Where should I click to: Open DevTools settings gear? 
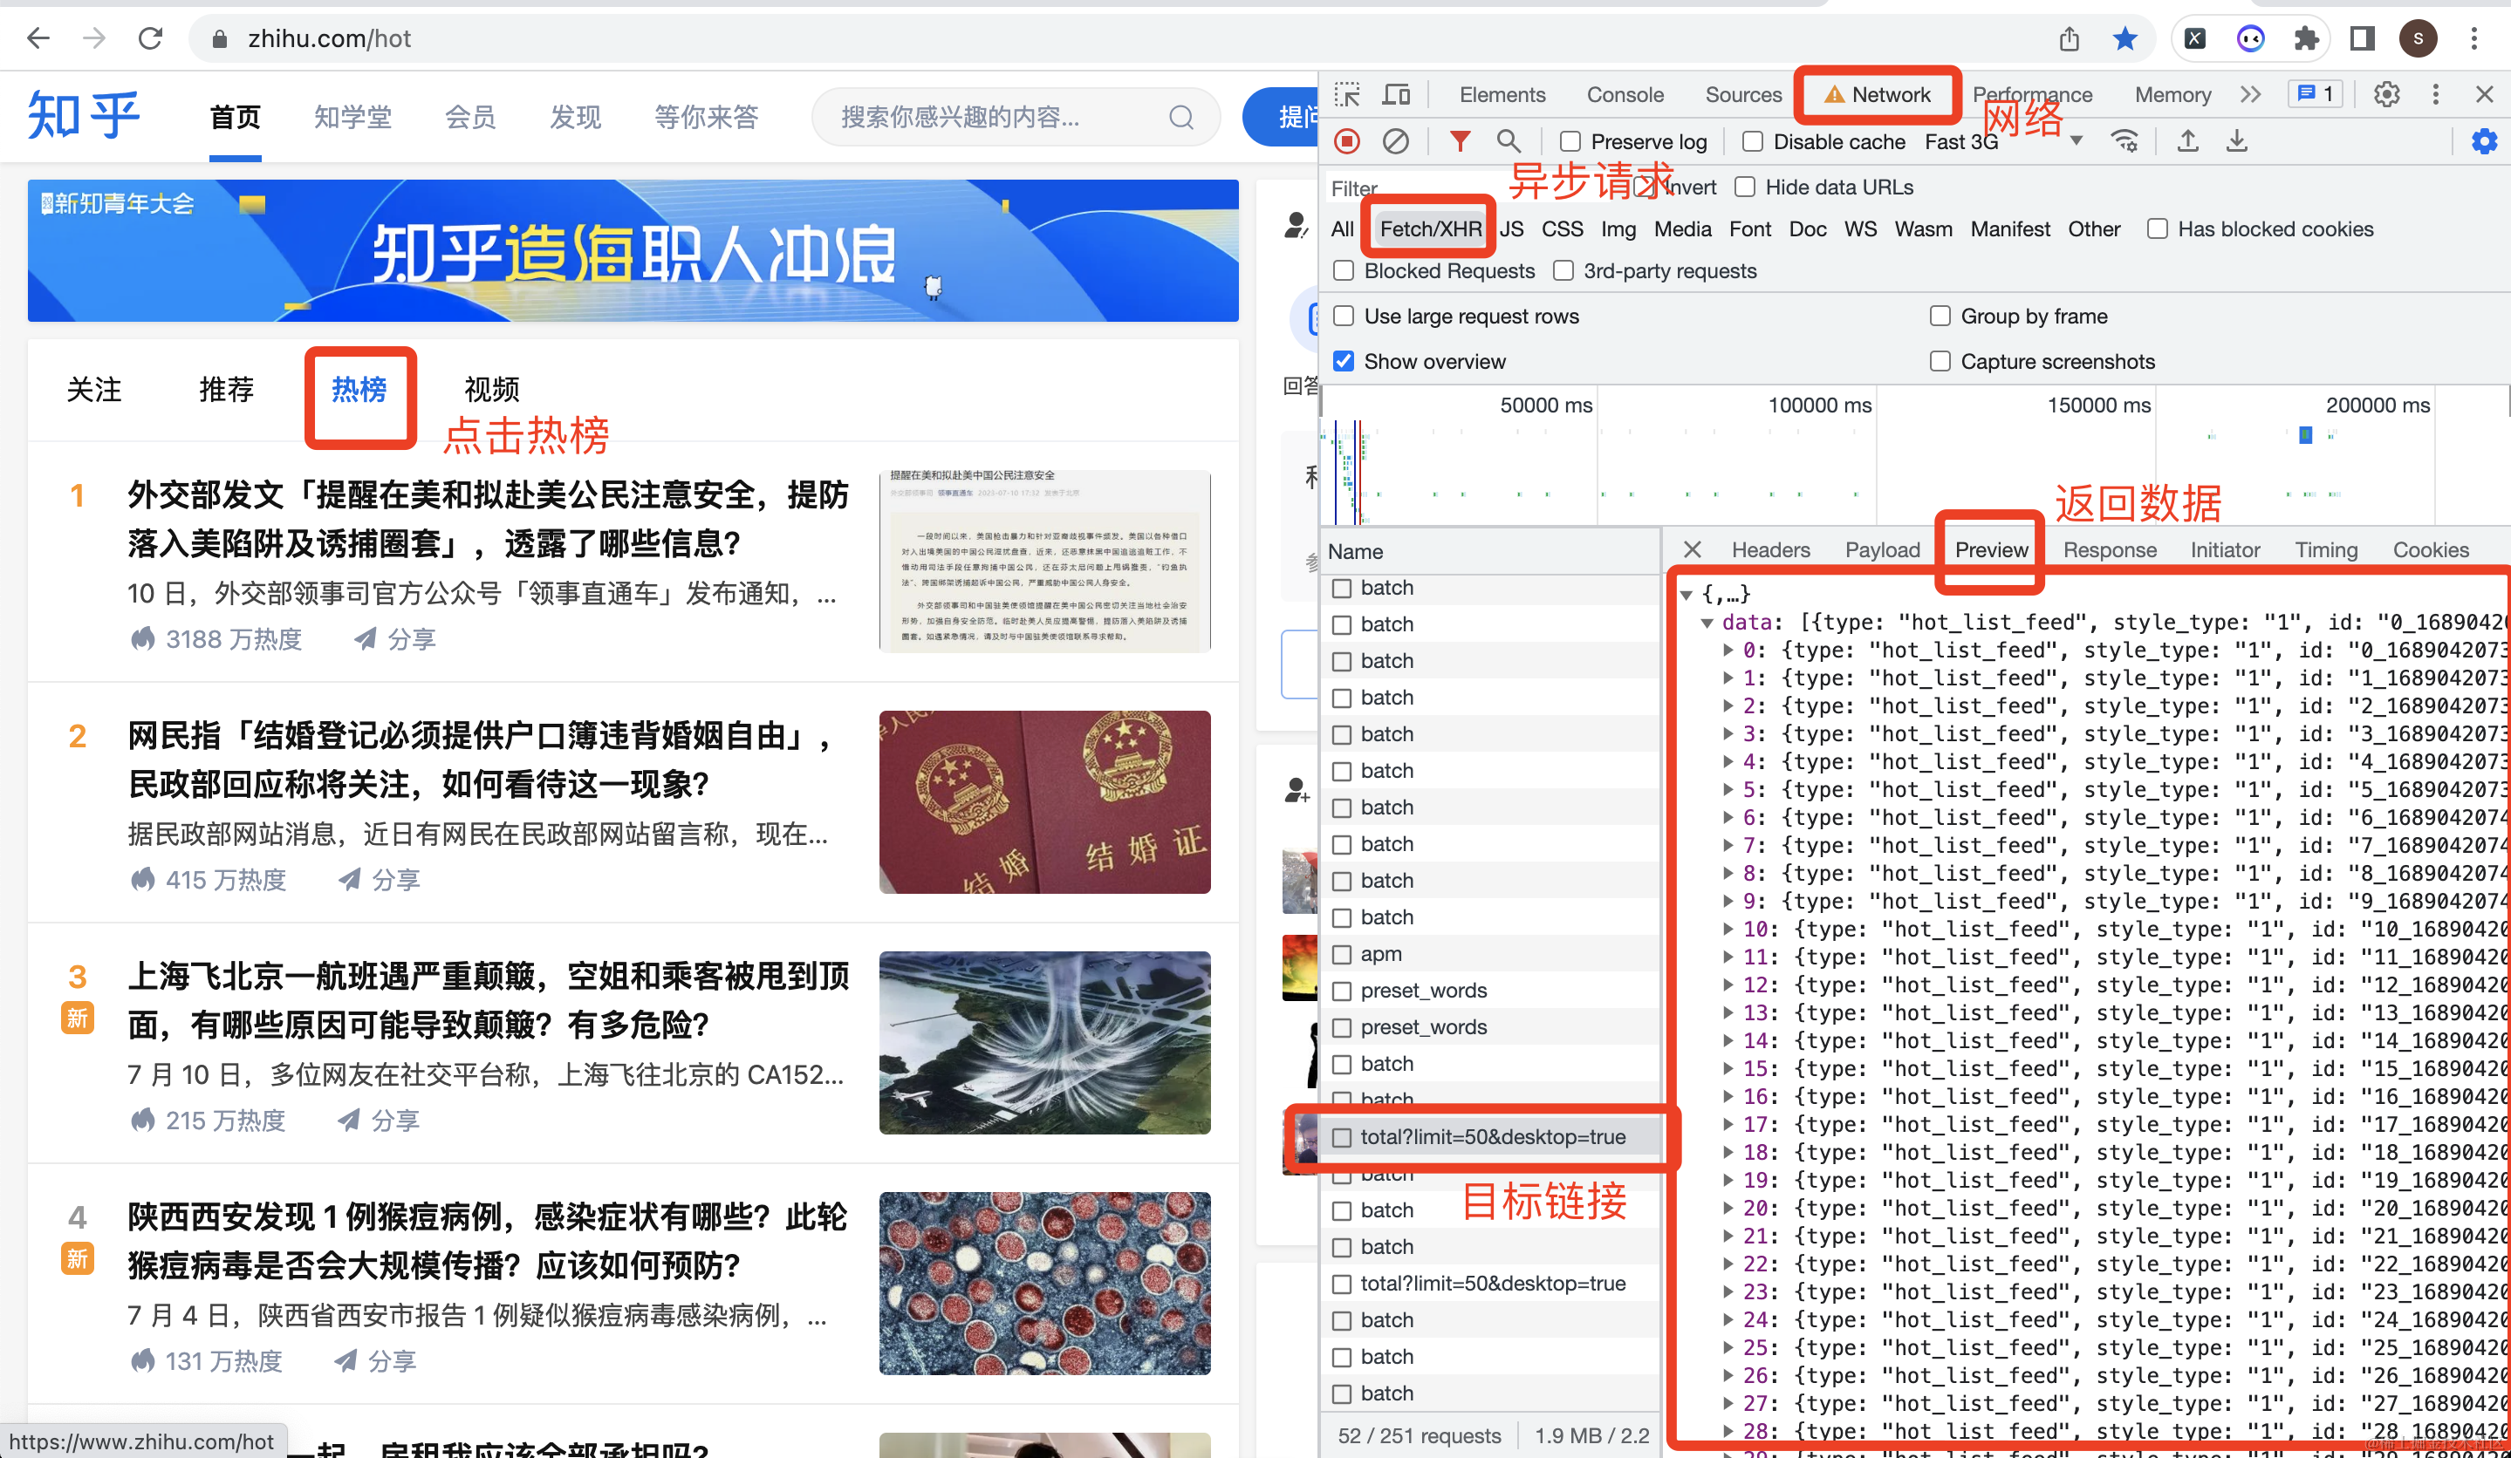[x=2385, y=94]
